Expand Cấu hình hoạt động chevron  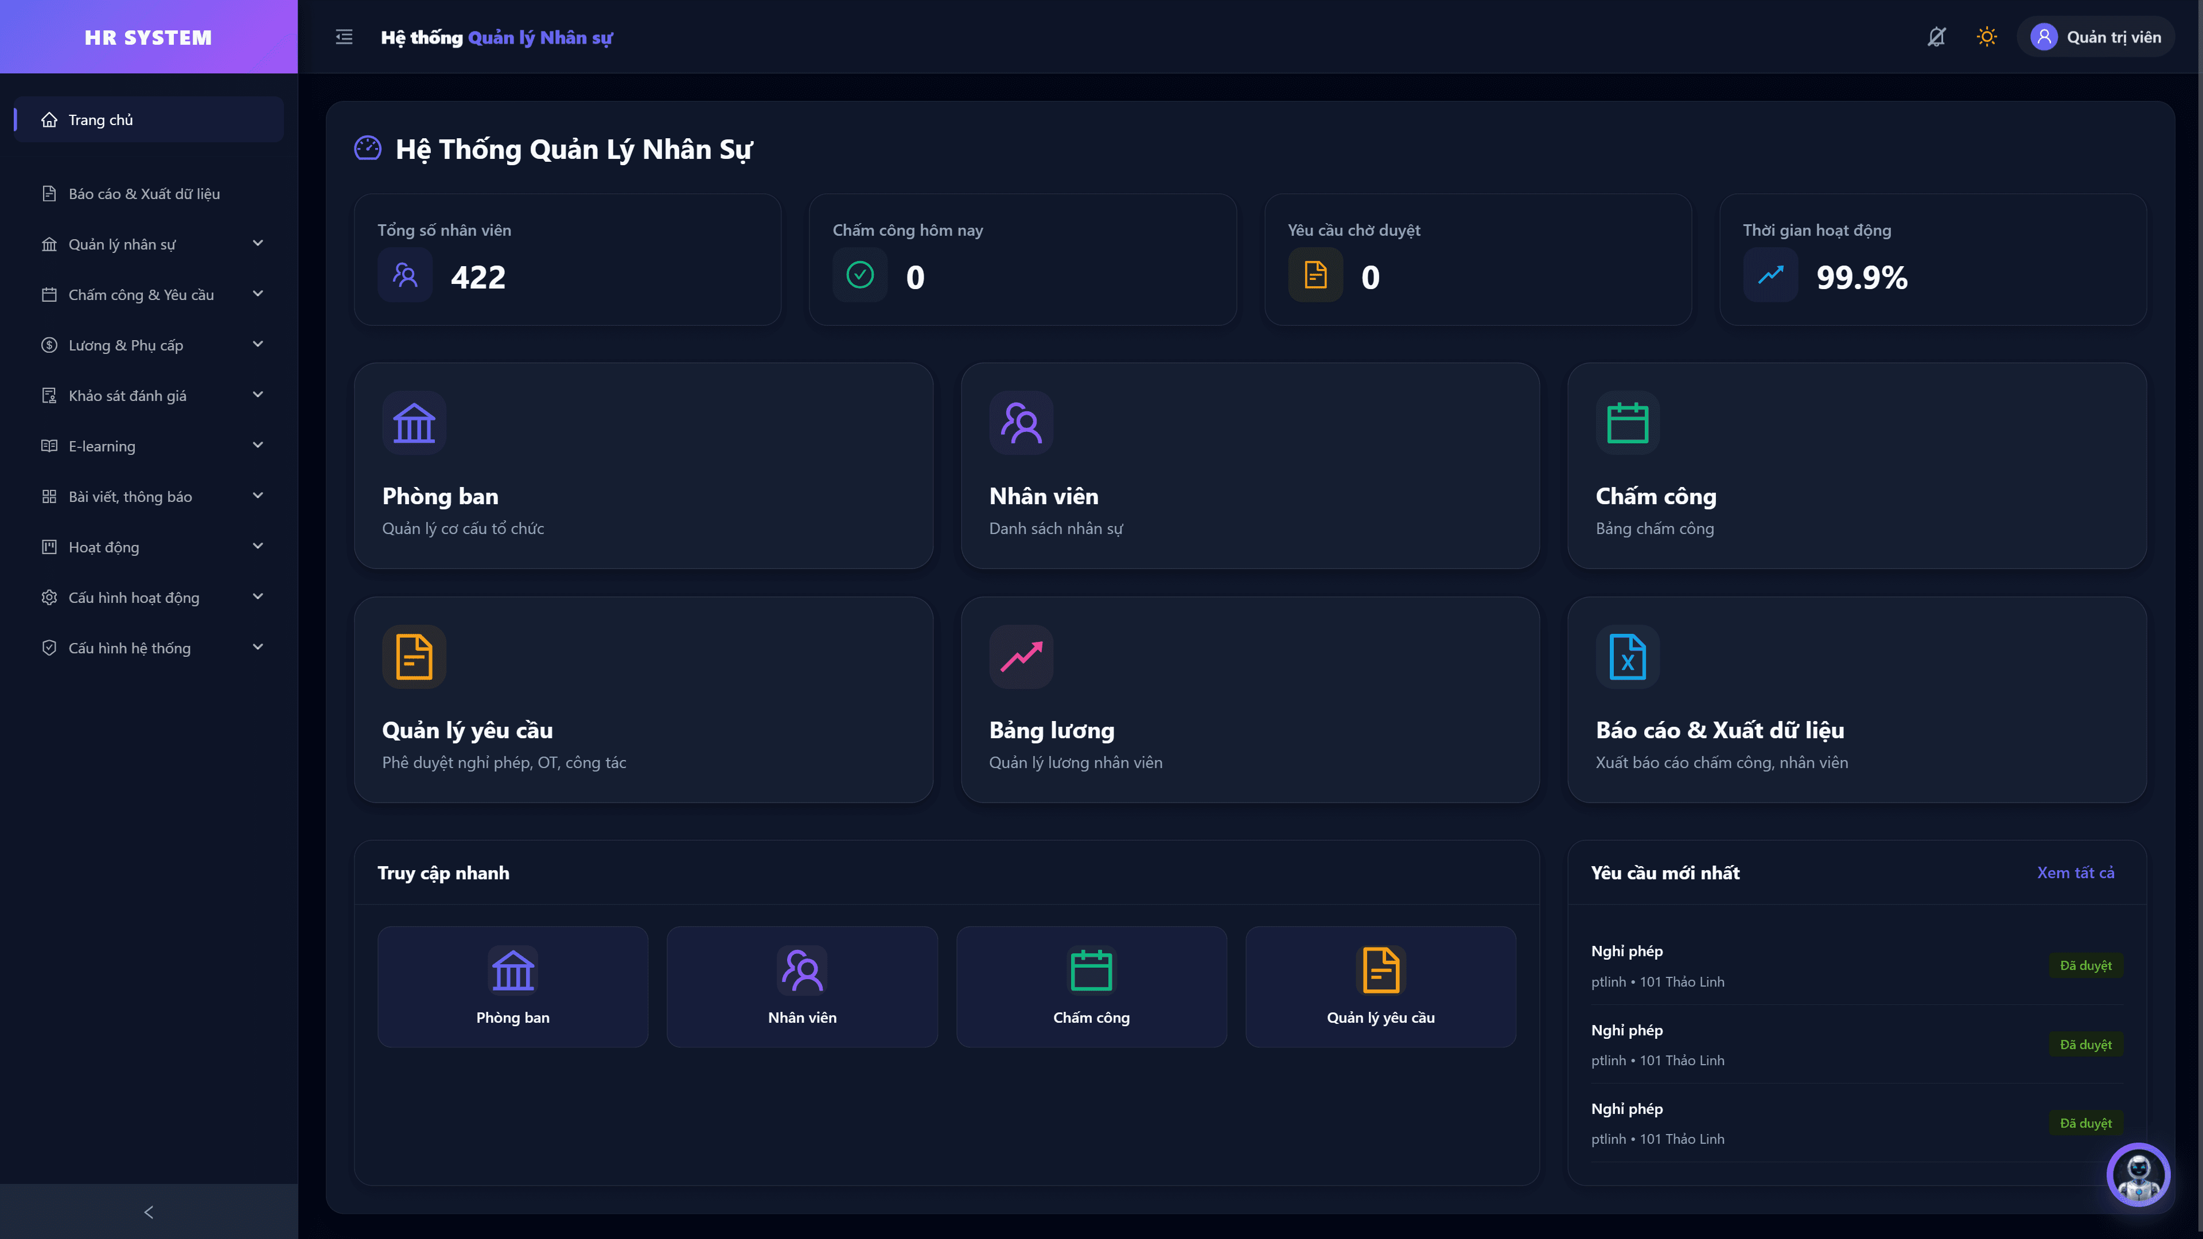258,597
